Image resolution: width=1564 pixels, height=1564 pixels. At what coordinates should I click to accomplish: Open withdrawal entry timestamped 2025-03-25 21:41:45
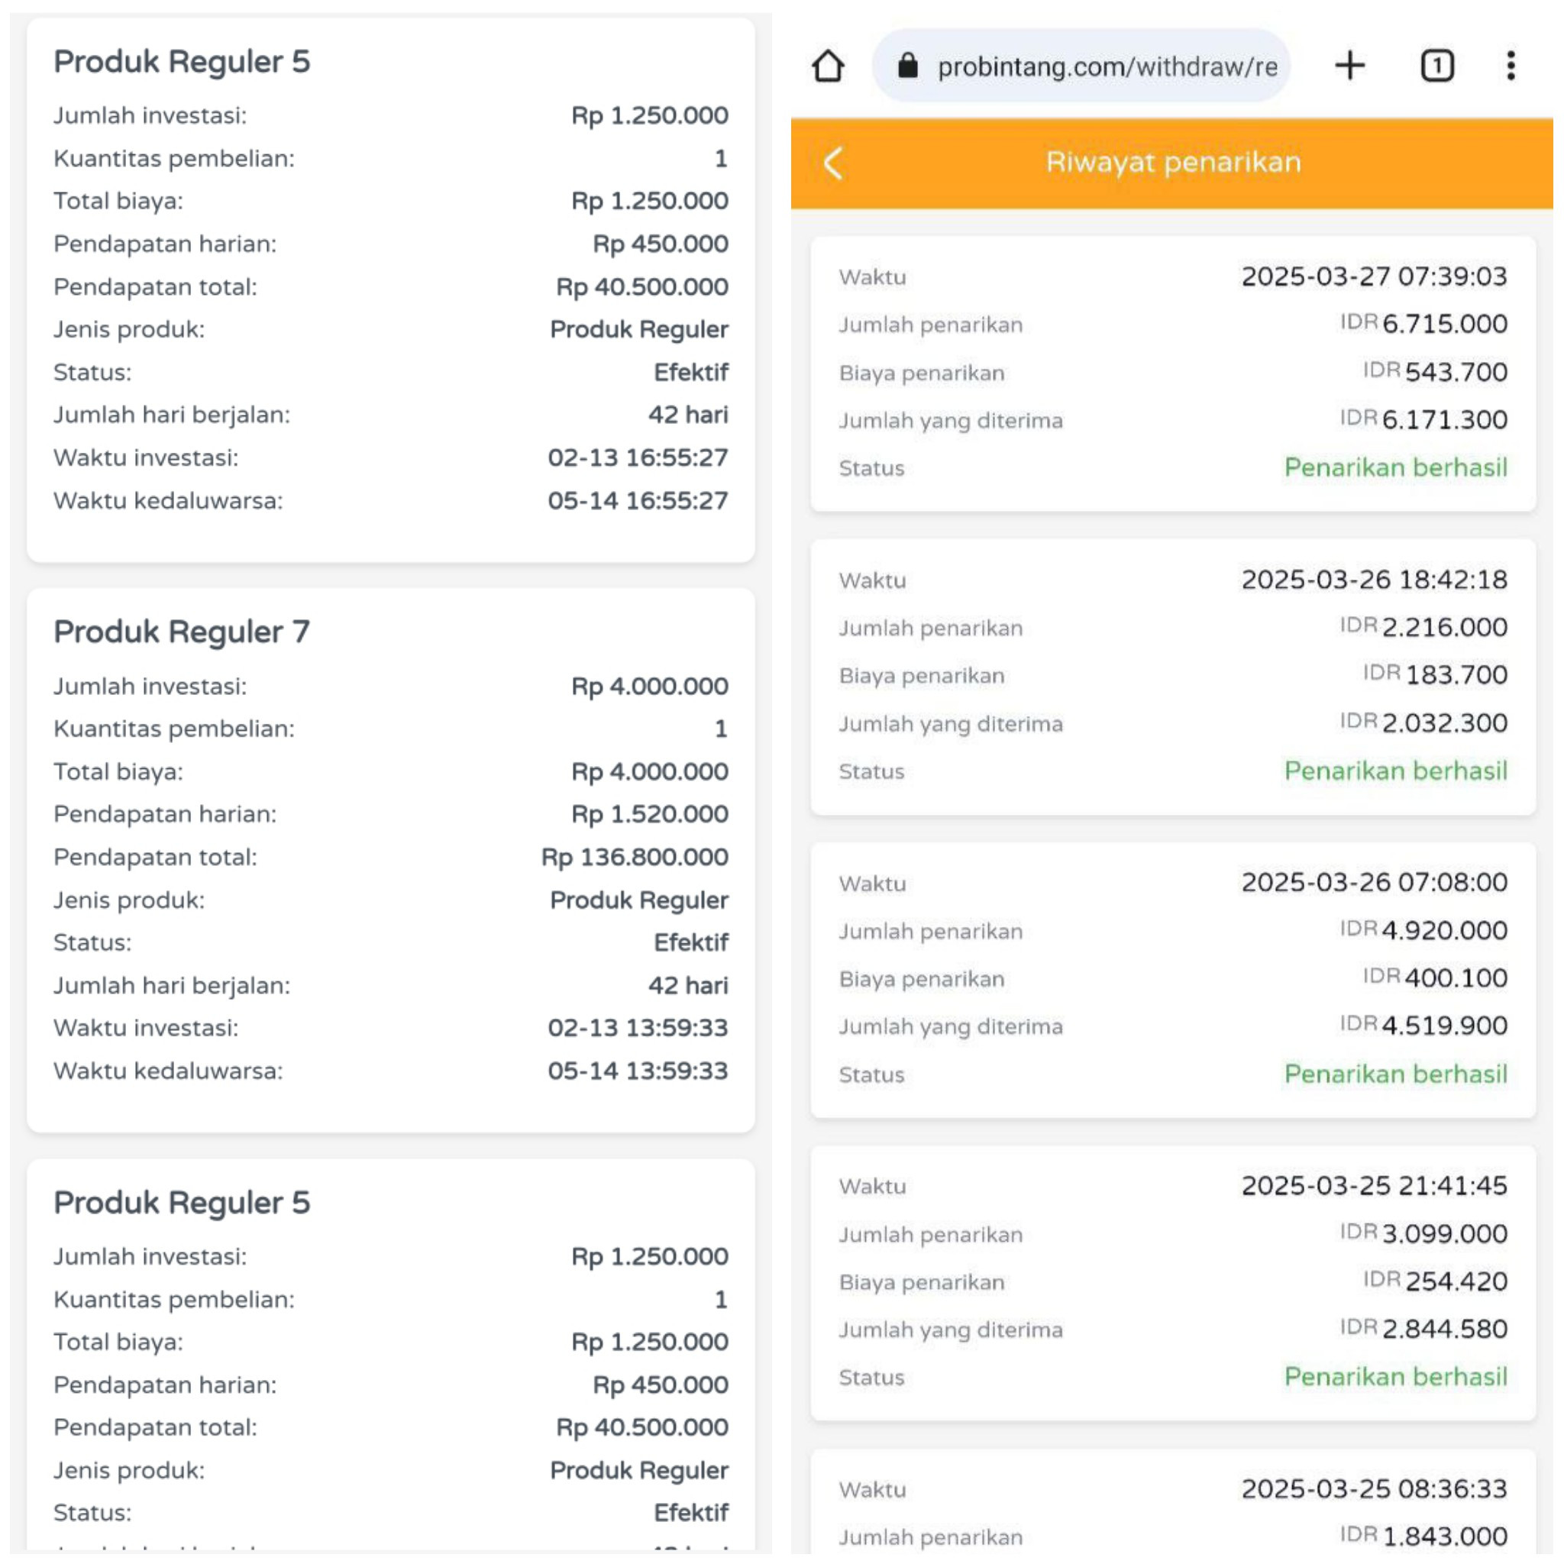[x=1373, y=1186]
